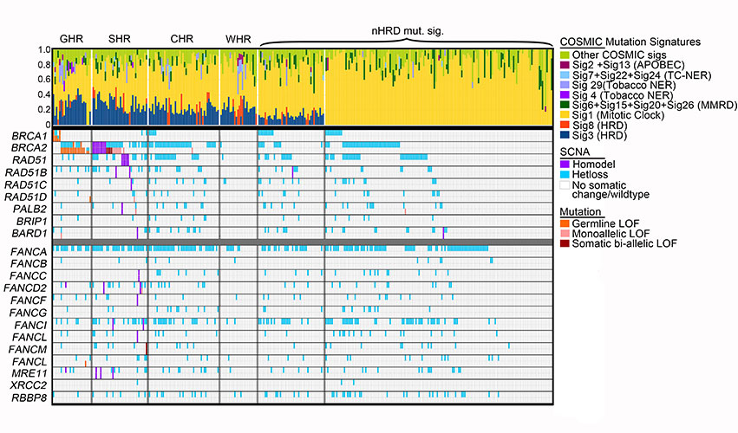Screen dimensions: 738x433
Task: Click the '0.8' y-axis tick value
Action: click(x=45, y=65)
